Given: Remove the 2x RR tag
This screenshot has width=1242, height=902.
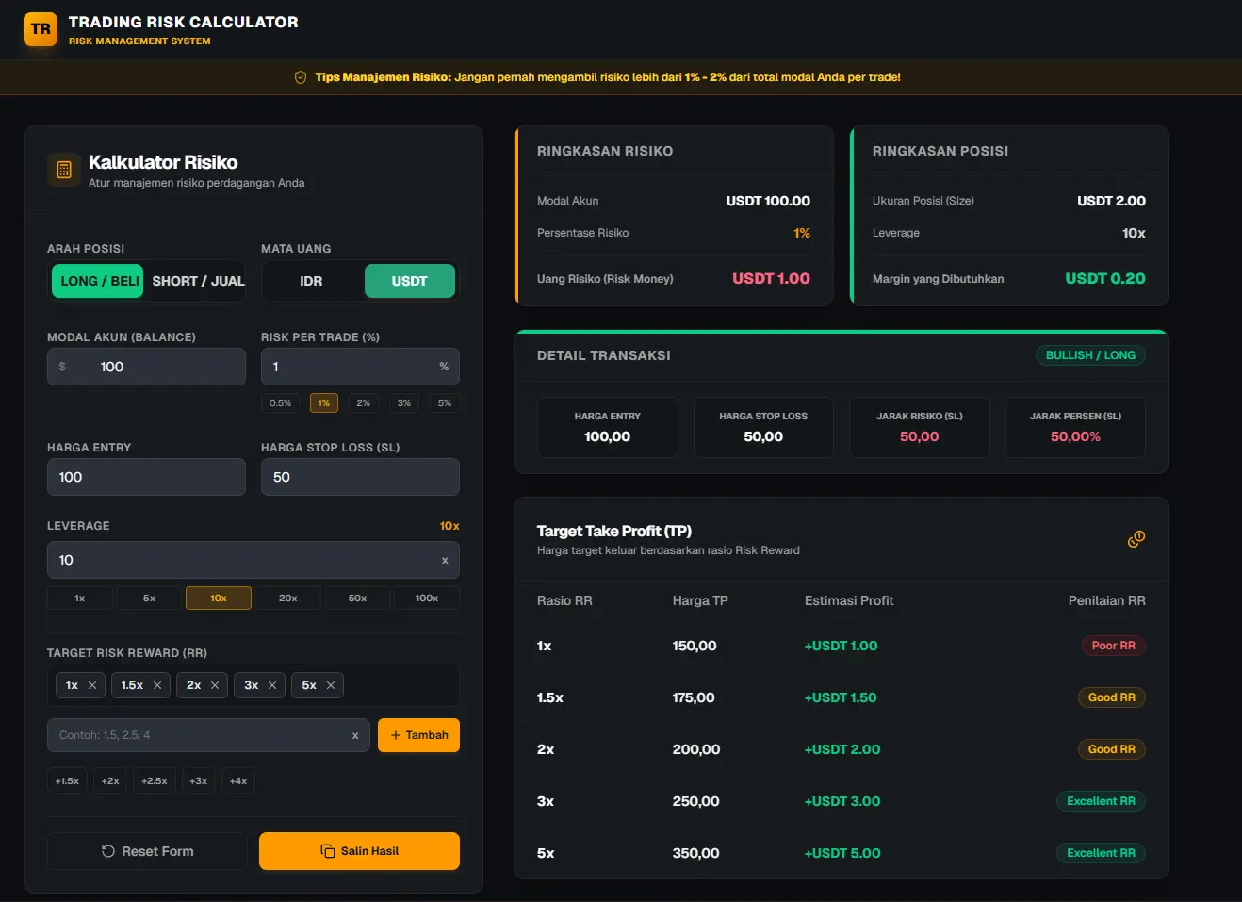Looking at the screenshot, I should [x=215, y=685].
